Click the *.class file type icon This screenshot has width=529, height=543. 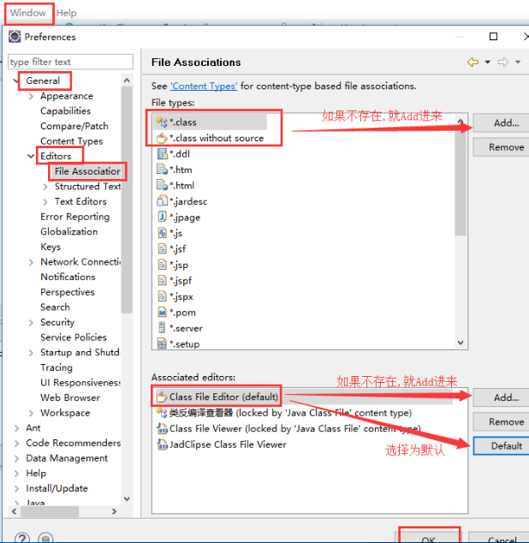click(x=162, y=122)
